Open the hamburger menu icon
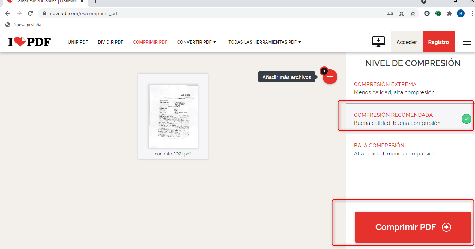Viewport: 475px width, 249px height. tap(467, 42)
